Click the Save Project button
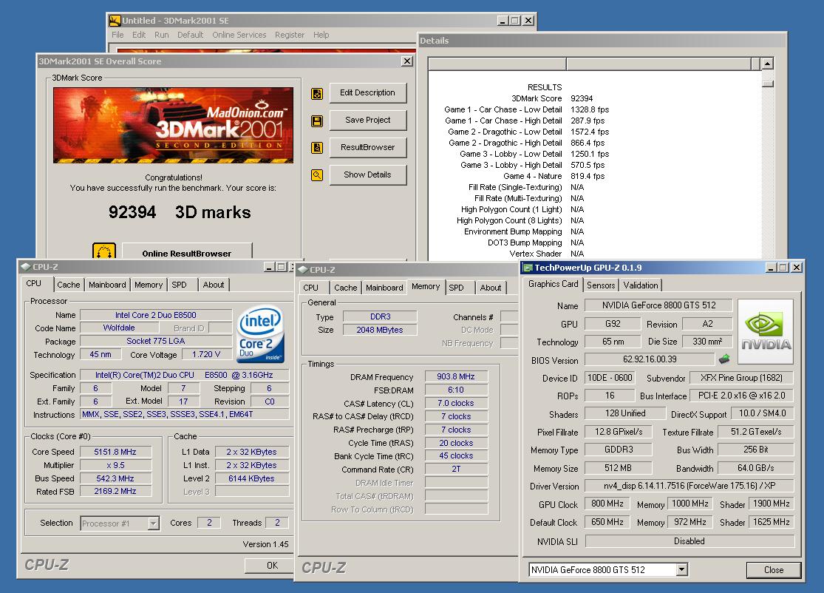Screen dimensions: 824x593 [x=368, y=120]
